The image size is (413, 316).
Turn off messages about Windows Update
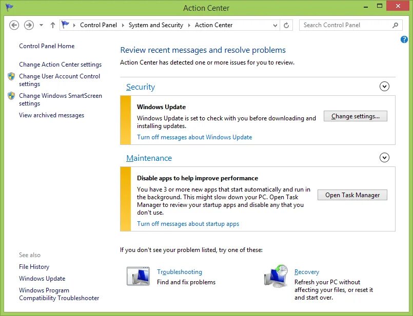click(194, 137)
